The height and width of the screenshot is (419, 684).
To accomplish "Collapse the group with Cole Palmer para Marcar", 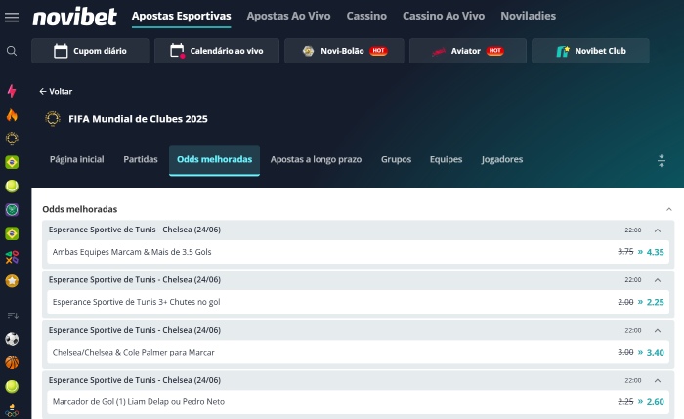I will click(x=658, y=330).
